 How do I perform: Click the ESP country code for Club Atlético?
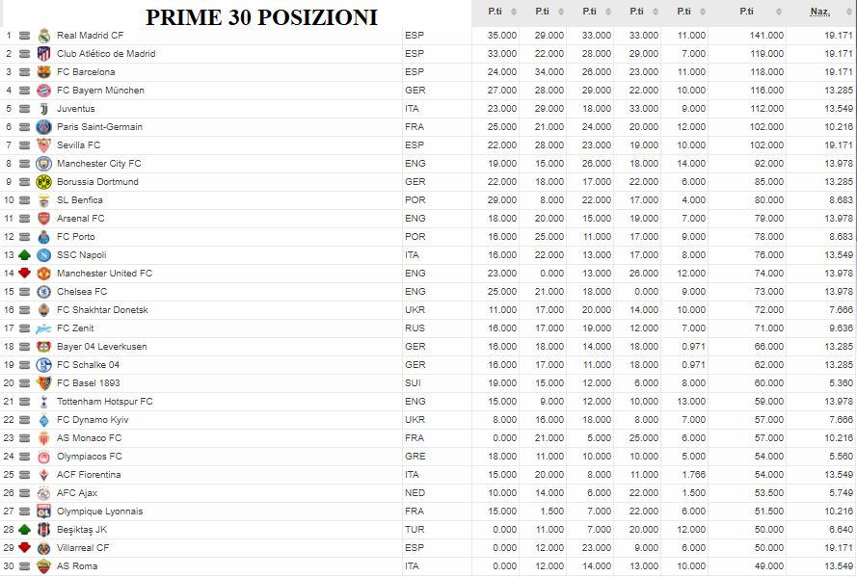click(x=415, y=54)
